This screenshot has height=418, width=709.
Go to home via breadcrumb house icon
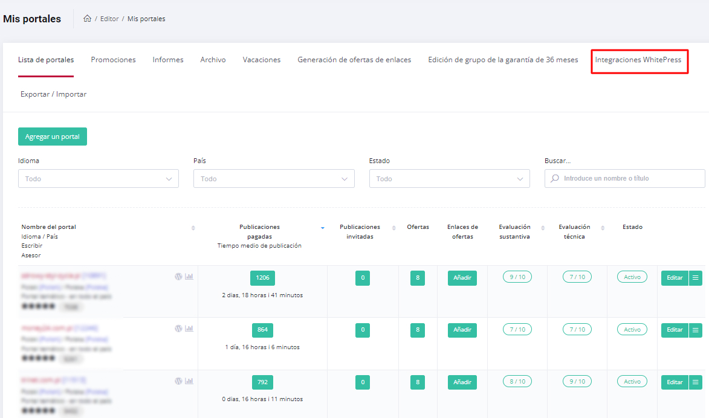[x=87, y=19]
